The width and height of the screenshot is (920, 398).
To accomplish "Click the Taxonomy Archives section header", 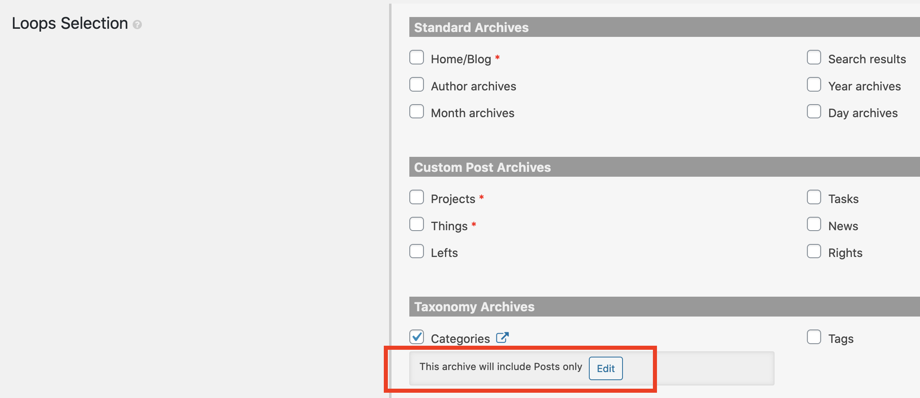I will 665,307.
